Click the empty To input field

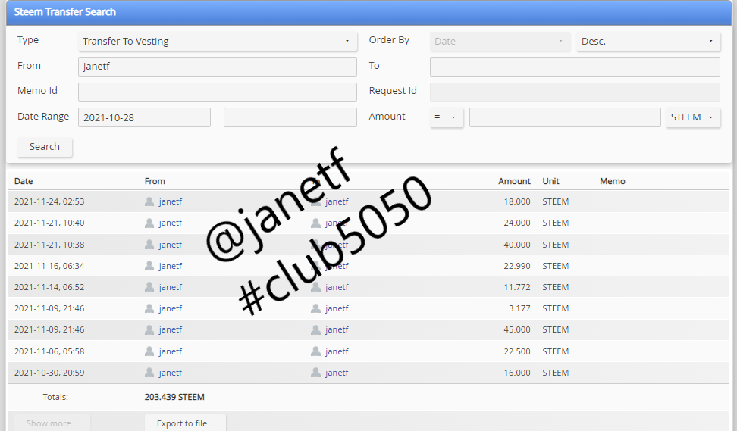point(575,67)
